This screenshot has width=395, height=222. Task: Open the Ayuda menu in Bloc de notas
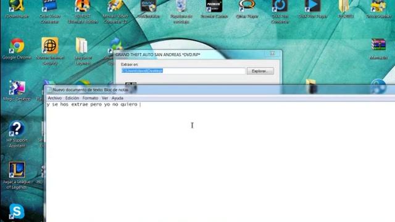point(117,98)
